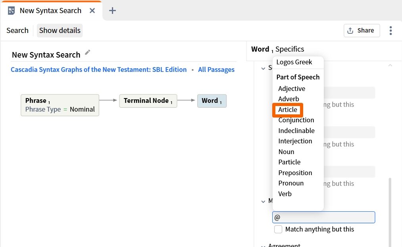Screen dimensions: 402x247
Task: Collapse the Morphology section chevron
Action: [263, 201]
